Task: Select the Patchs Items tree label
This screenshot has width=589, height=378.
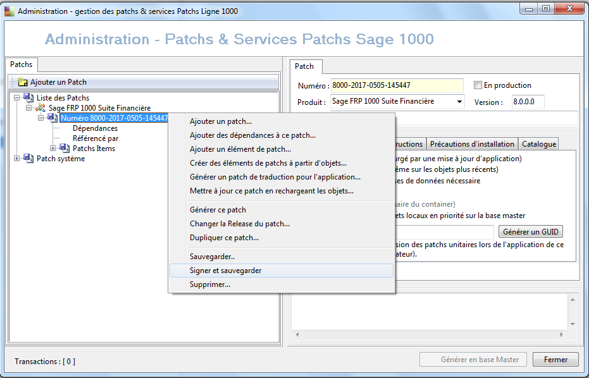Action: tap(94, 149)
